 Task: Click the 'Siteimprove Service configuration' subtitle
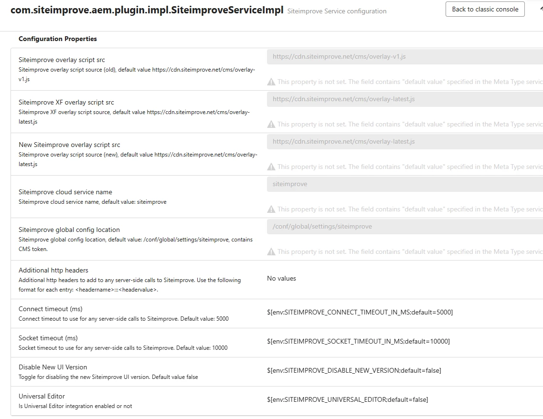pos(337,11)
